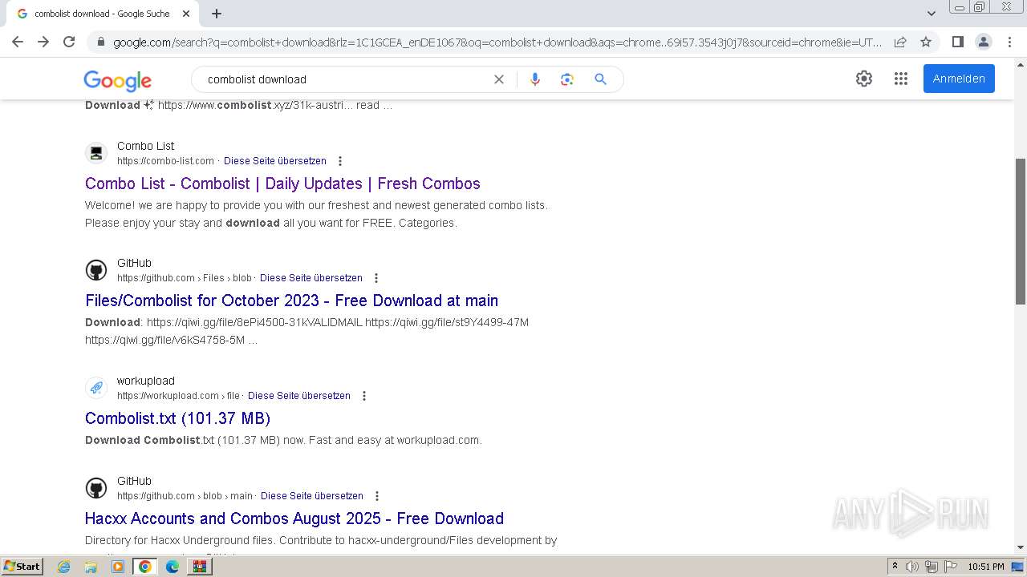1027x577 pixels.
Task: Go back to previous page
Action: tap(18, 42)
